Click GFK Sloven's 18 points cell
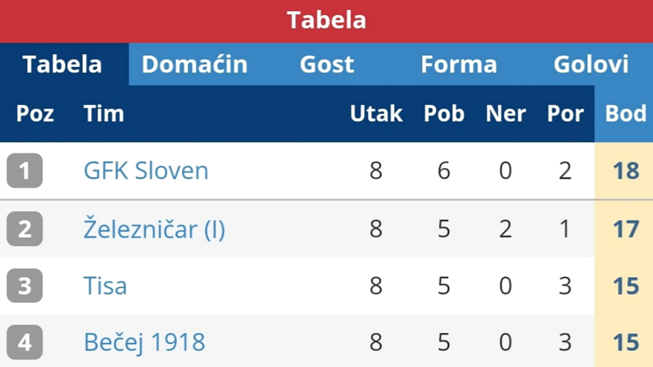The width and height of the screenshot is (653, 367). 626,171
